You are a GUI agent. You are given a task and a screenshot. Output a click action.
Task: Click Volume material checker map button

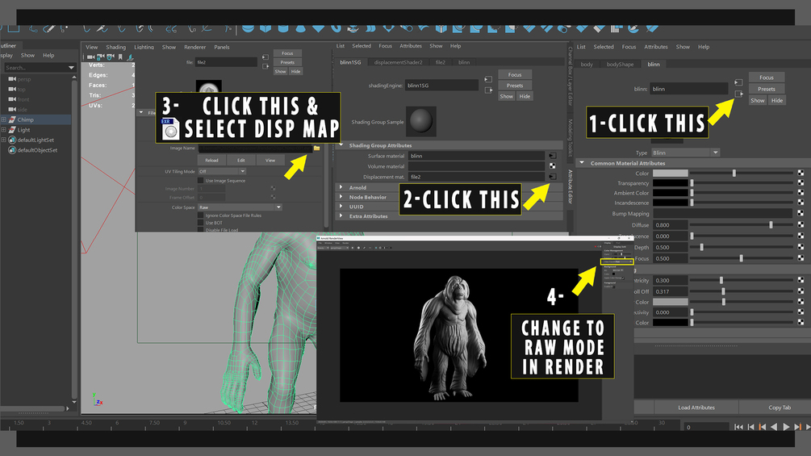(553, 166)
